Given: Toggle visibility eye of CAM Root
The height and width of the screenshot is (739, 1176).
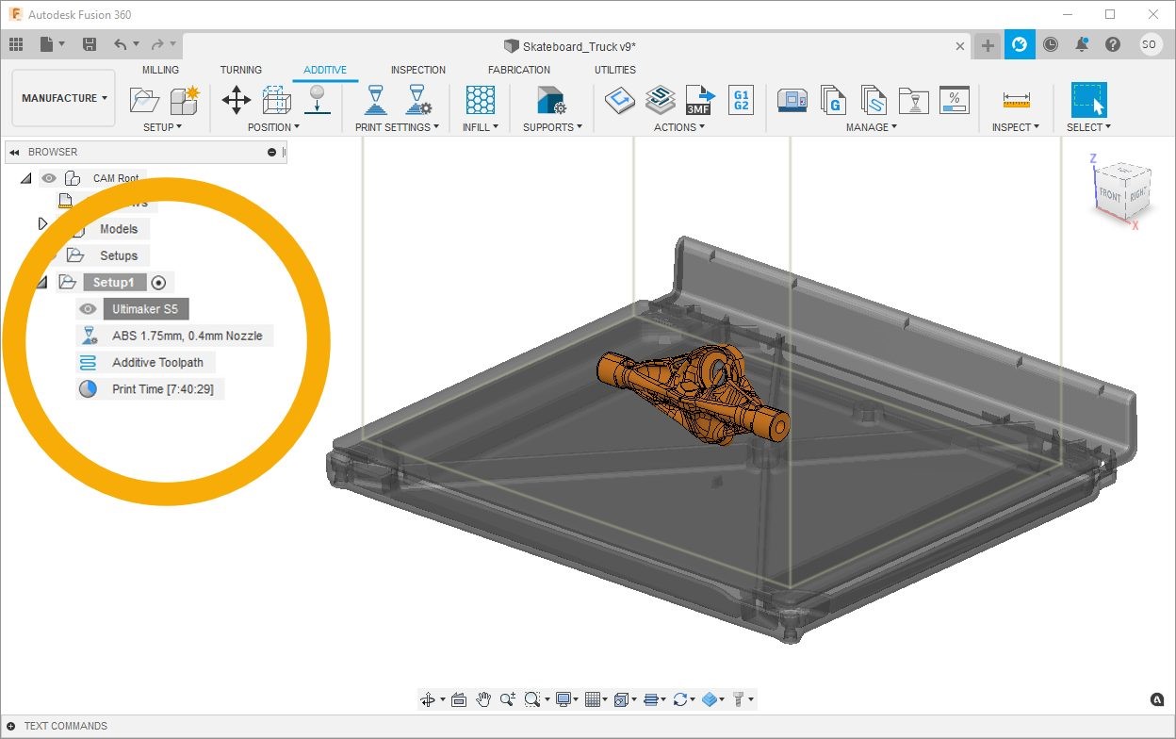Looking at the screenshot, I should point(49,178).
